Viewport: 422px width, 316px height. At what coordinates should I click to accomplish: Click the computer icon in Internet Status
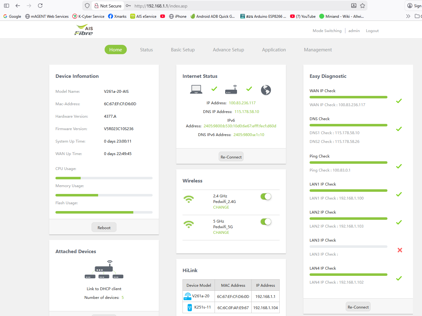196,89
